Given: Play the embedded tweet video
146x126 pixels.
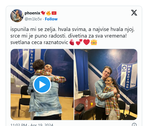Looking at the screenshot, I should 42,84.
